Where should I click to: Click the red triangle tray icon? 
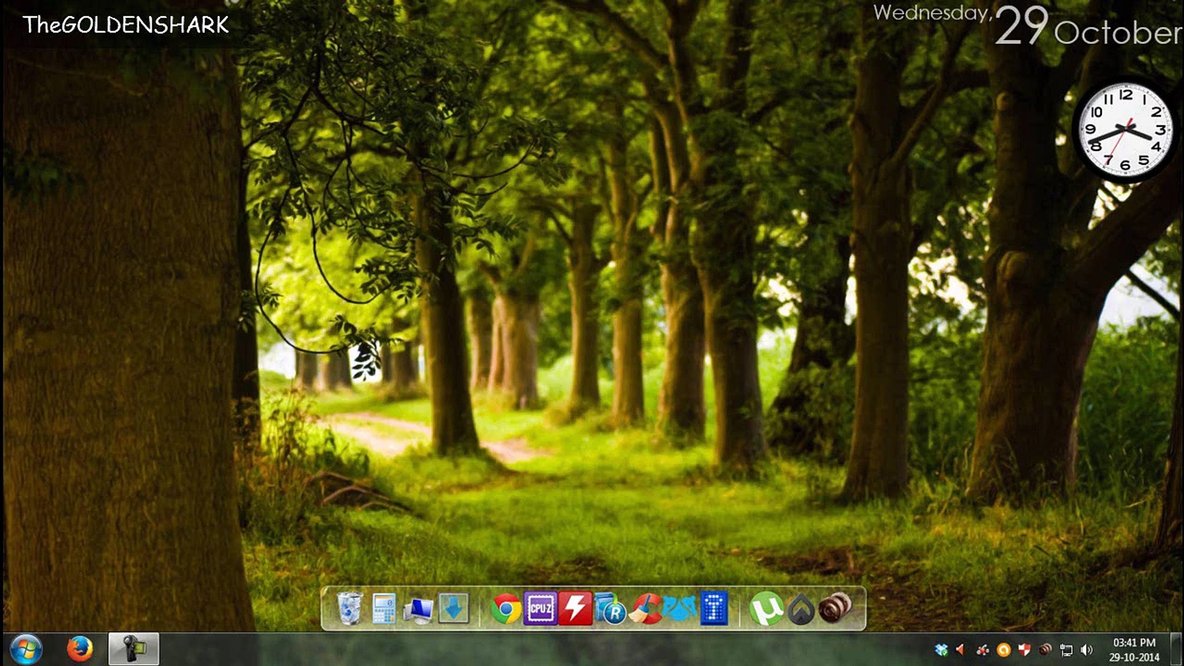coord(960,649)
